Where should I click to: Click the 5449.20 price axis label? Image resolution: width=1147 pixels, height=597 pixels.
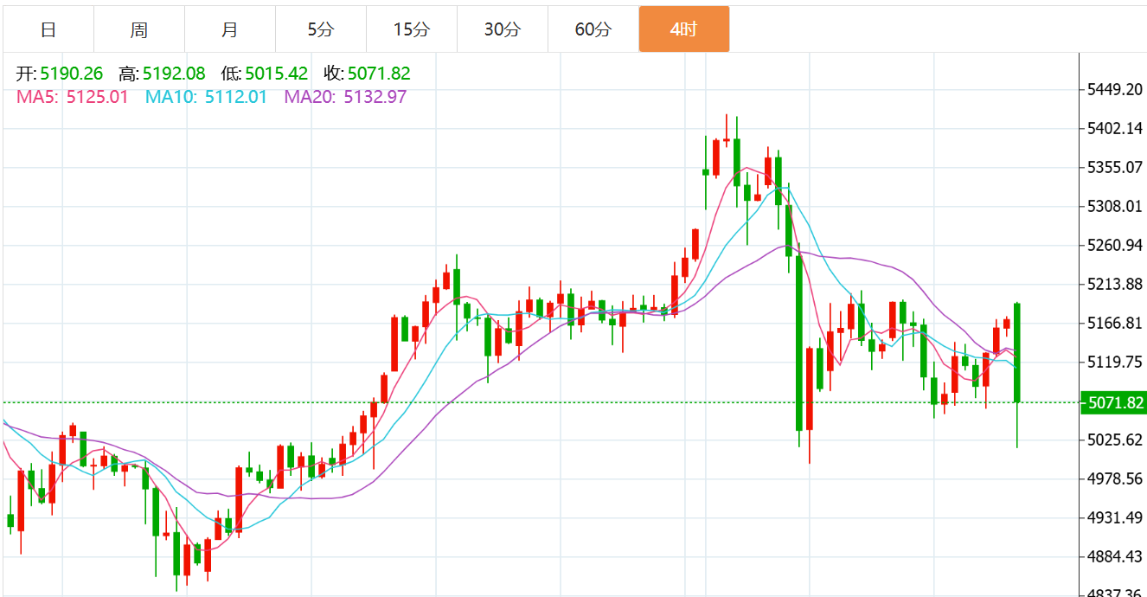point(1115,89)
